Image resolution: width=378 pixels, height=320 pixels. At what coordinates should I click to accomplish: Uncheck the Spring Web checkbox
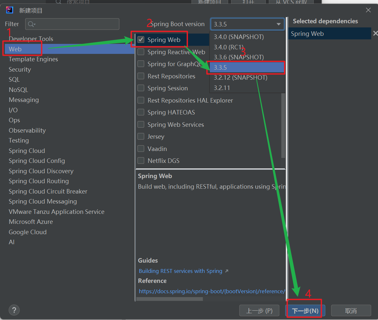click(x=141, y=40)
